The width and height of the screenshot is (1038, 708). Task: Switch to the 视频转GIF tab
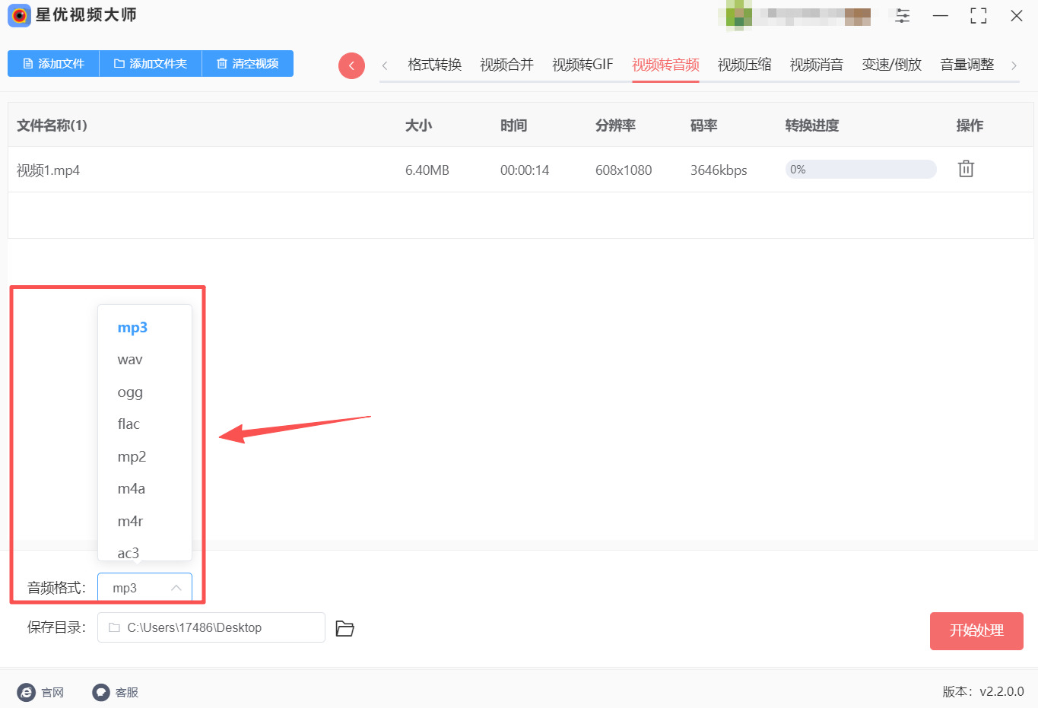tap(582, 65)
